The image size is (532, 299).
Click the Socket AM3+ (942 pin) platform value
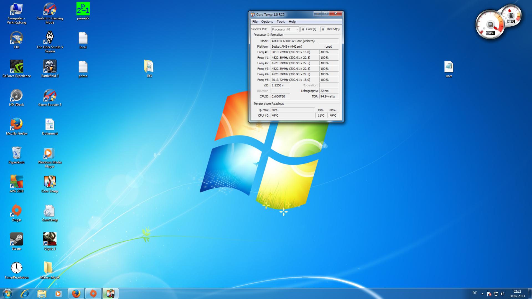coord(294,47)
